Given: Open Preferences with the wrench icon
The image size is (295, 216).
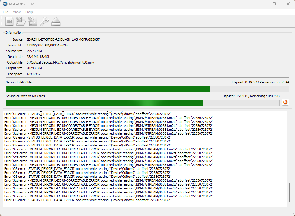Looking at the screenshot, I should (44, 21).
